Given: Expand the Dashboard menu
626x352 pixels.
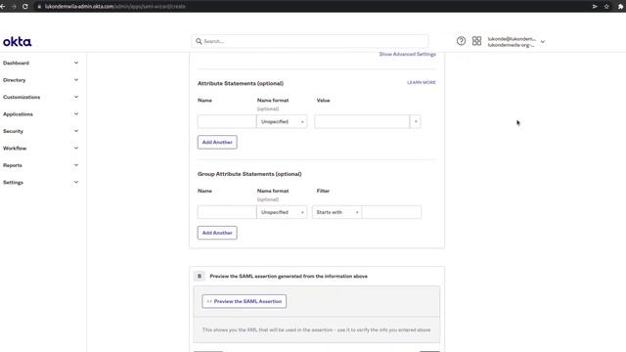Looking at the screenshot, I should (x=76, y=63).
